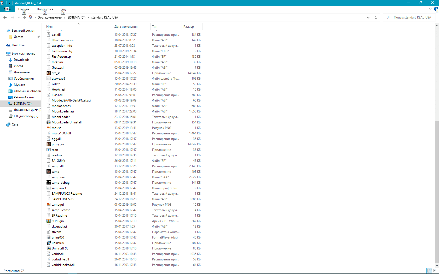Select OneDrive in the navigation pane
The height and width of the screenshot is (274, 439).
tap(18, 45)
